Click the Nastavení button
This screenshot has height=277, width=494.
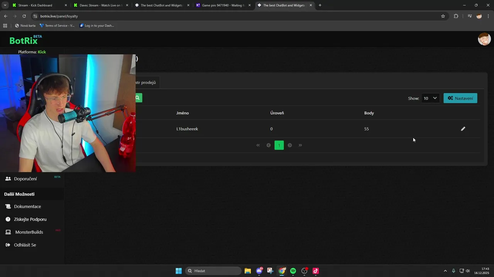460,98
